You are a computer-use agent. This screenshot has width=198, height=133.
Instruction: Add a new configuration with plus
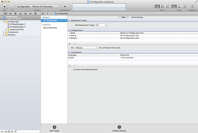coord(70,43)
